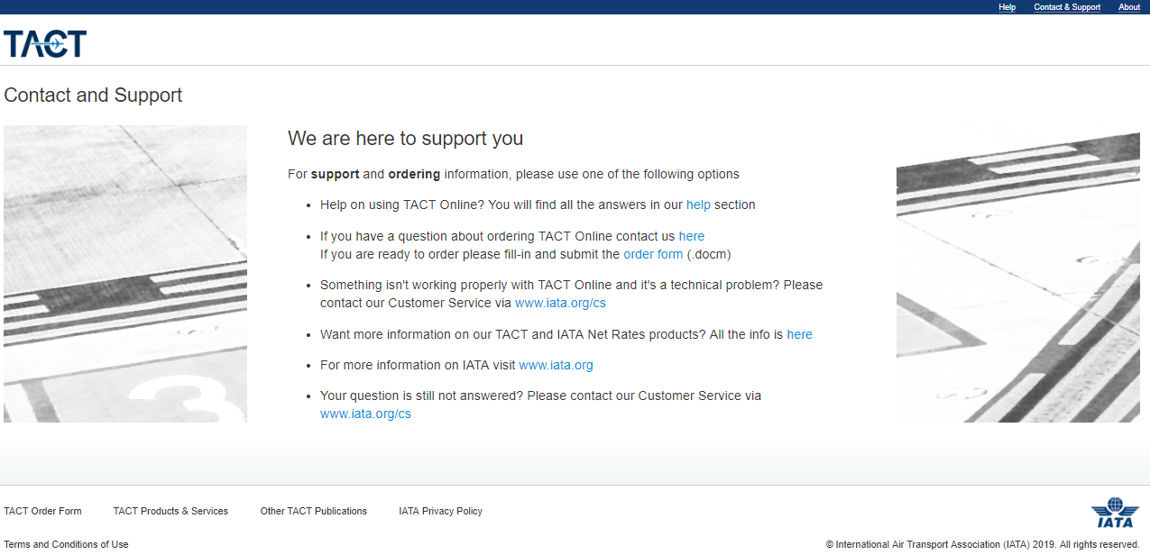This screenshot has height=555, width=1150.
Task: Click the IATA logo in the footer
Action: coord(1115,513)
